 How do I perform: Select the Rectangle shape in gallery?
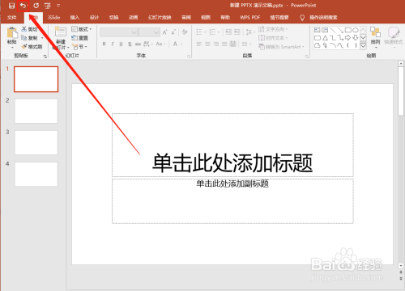(x=348, y=30)
